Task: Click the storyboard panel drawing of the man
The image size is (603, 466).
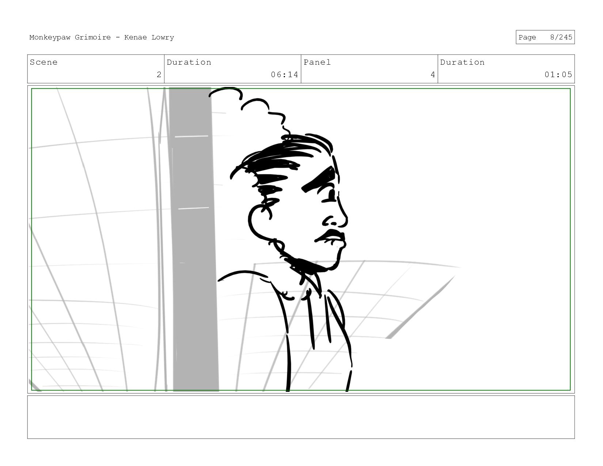Action: click(x=301, y=239)
